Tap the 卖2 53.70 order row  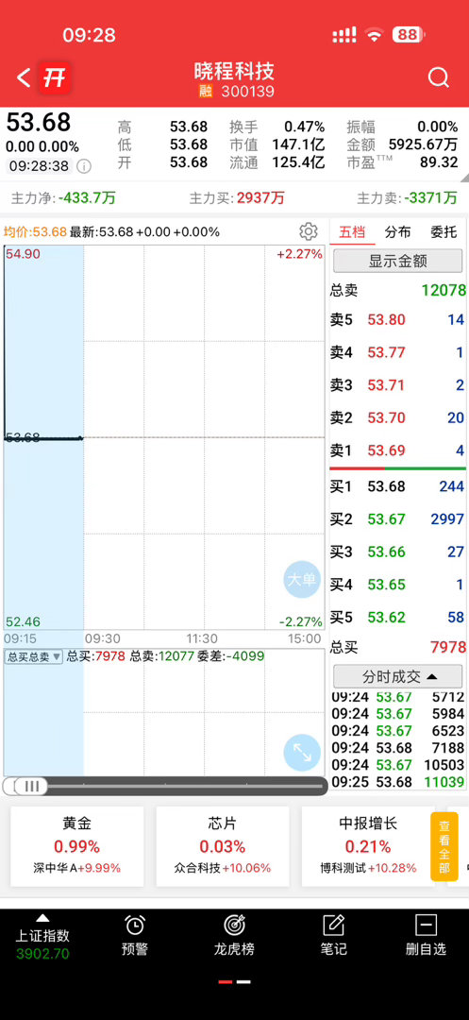pyautogui.click(x=397, y=417)
